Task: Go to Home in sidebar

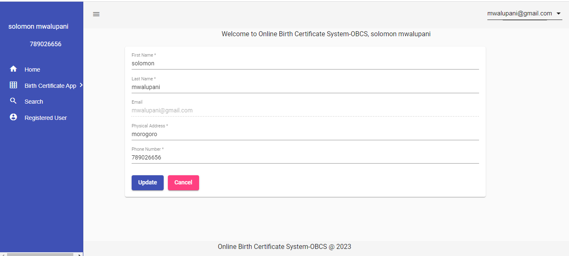Action: [x=32, y=70]
